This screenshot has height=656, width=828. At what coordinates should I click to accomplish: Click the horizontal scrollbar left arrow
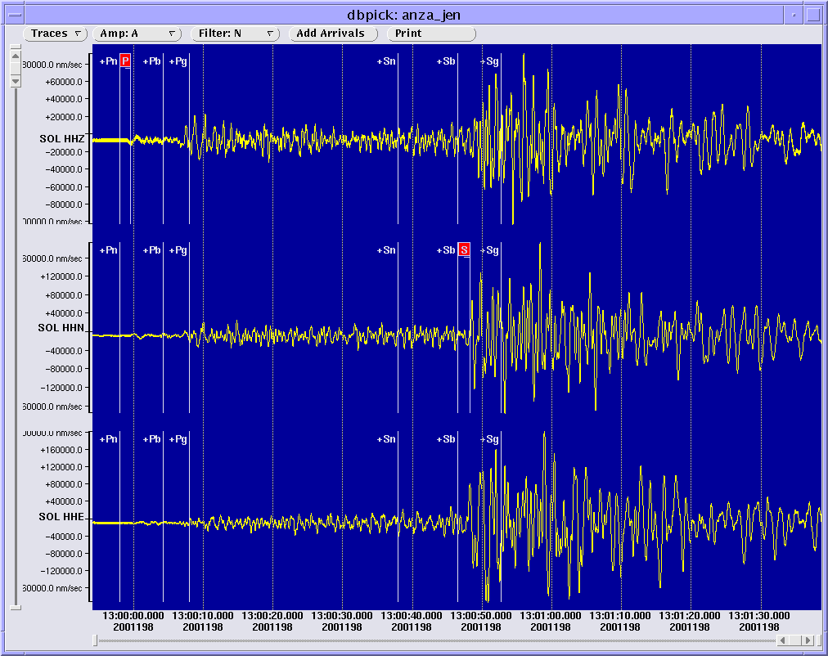(783, 640)
